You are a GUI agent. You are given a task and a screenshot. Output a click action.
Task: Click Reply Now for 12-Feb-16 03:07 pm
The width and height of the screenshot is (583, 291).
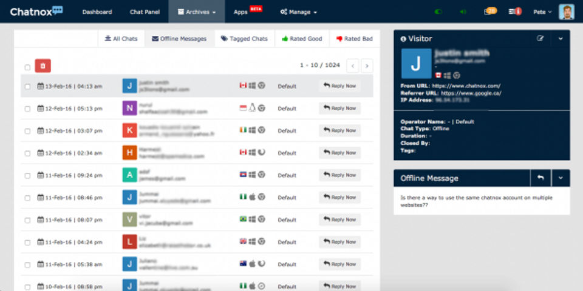click(x=339, y=130)
